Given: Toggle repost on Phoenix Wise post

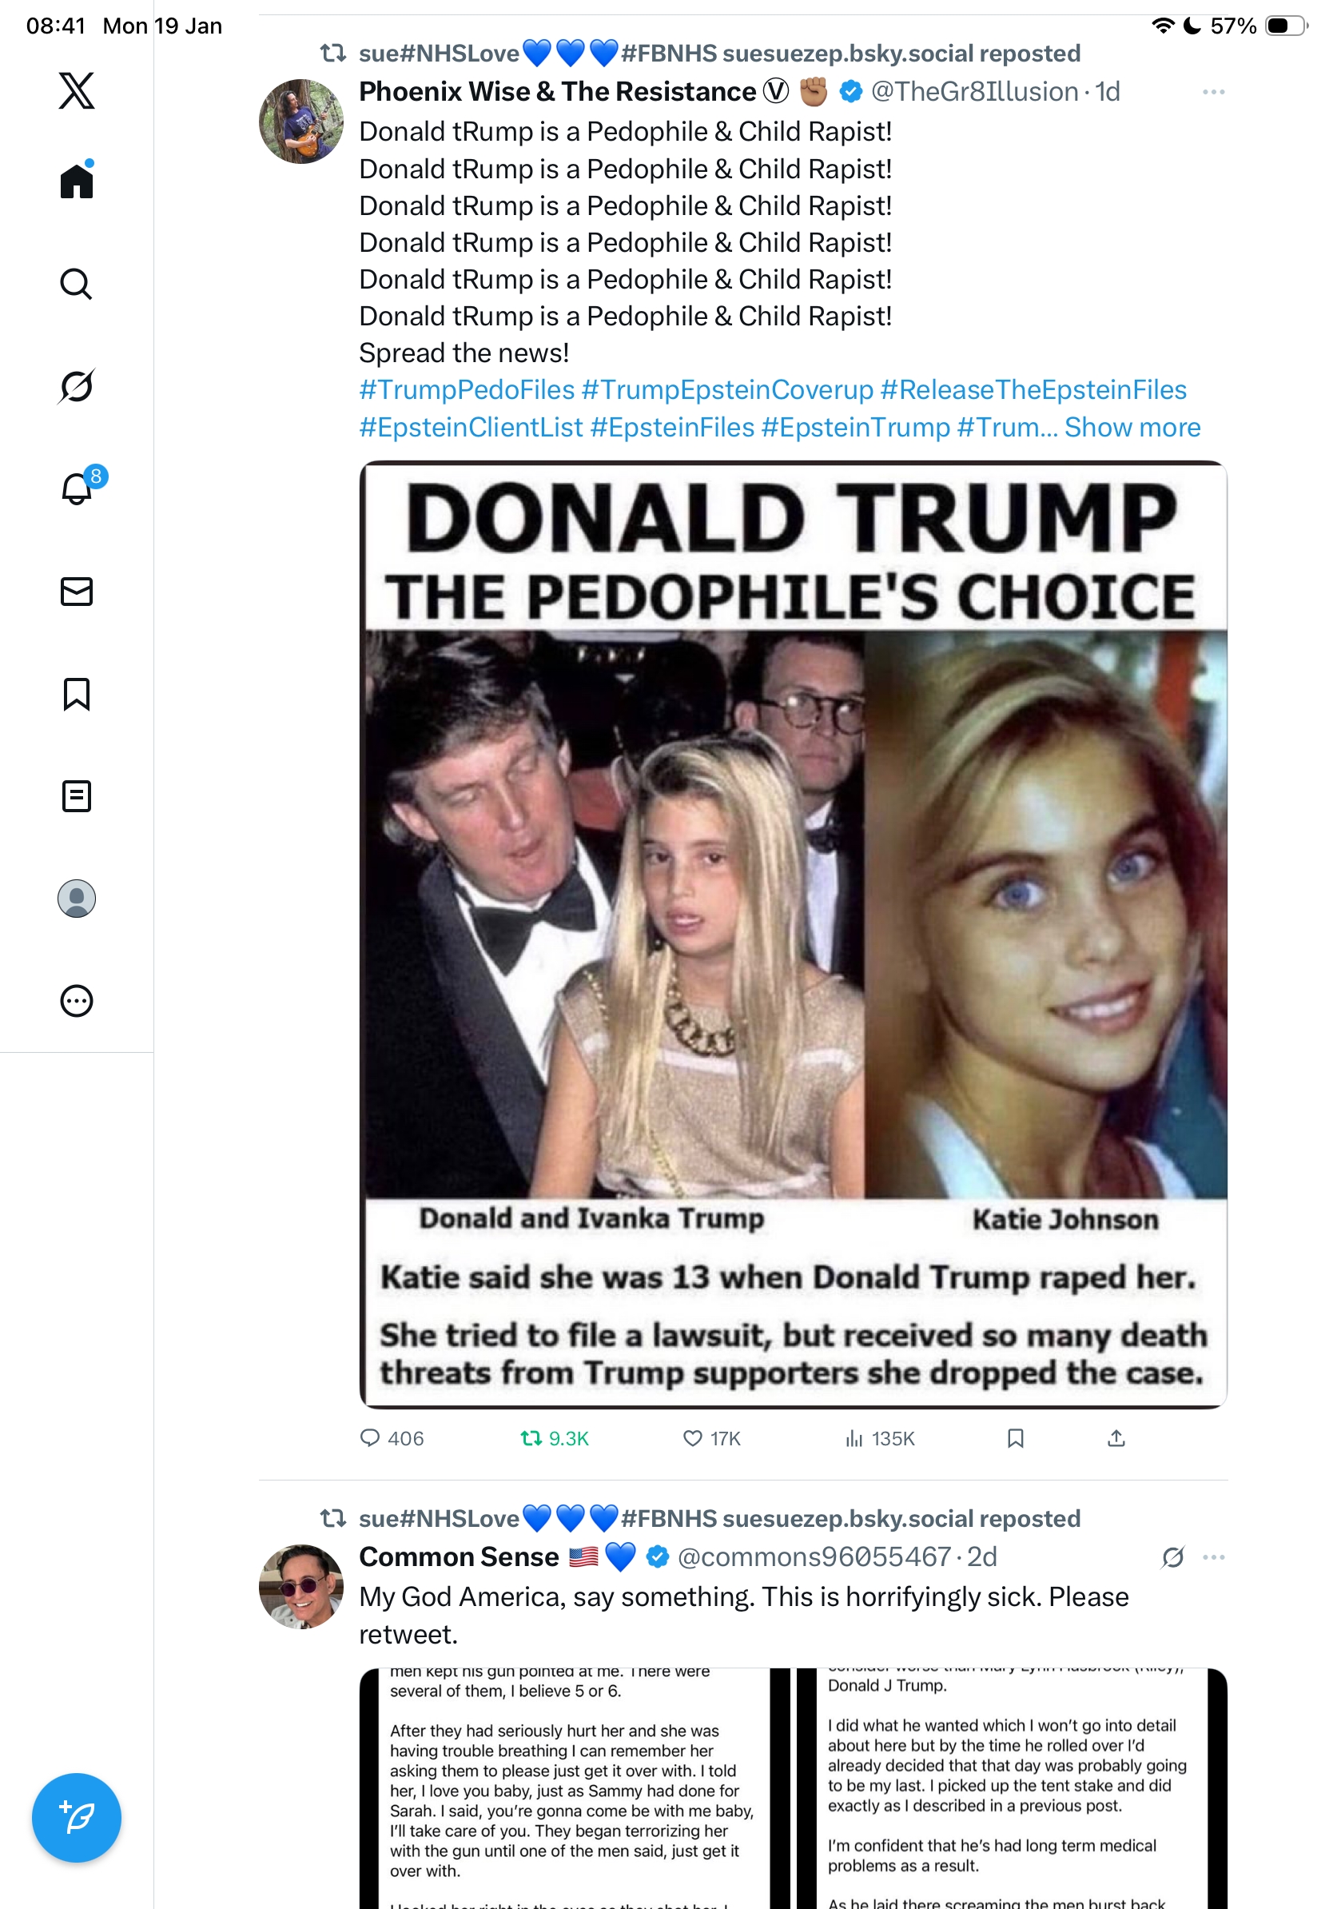Looking at the screenshot, I should point(555,1438).
